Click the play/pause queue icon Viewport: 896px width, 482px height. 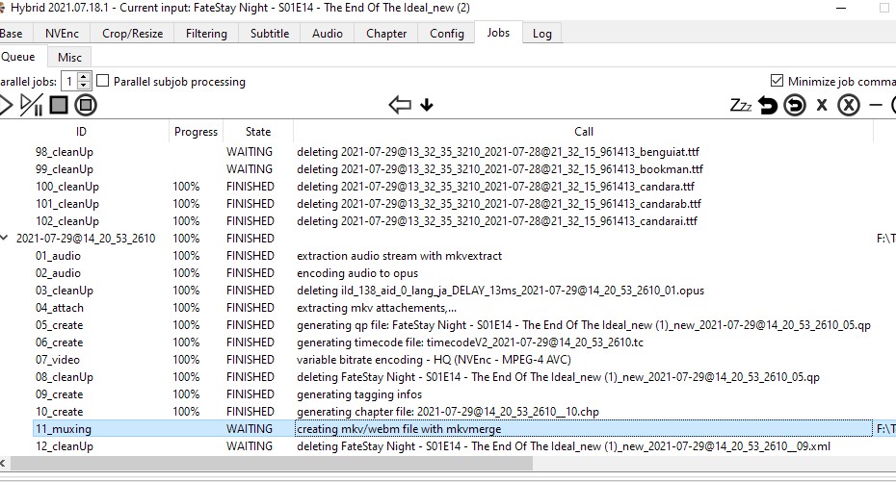[31, 105]
